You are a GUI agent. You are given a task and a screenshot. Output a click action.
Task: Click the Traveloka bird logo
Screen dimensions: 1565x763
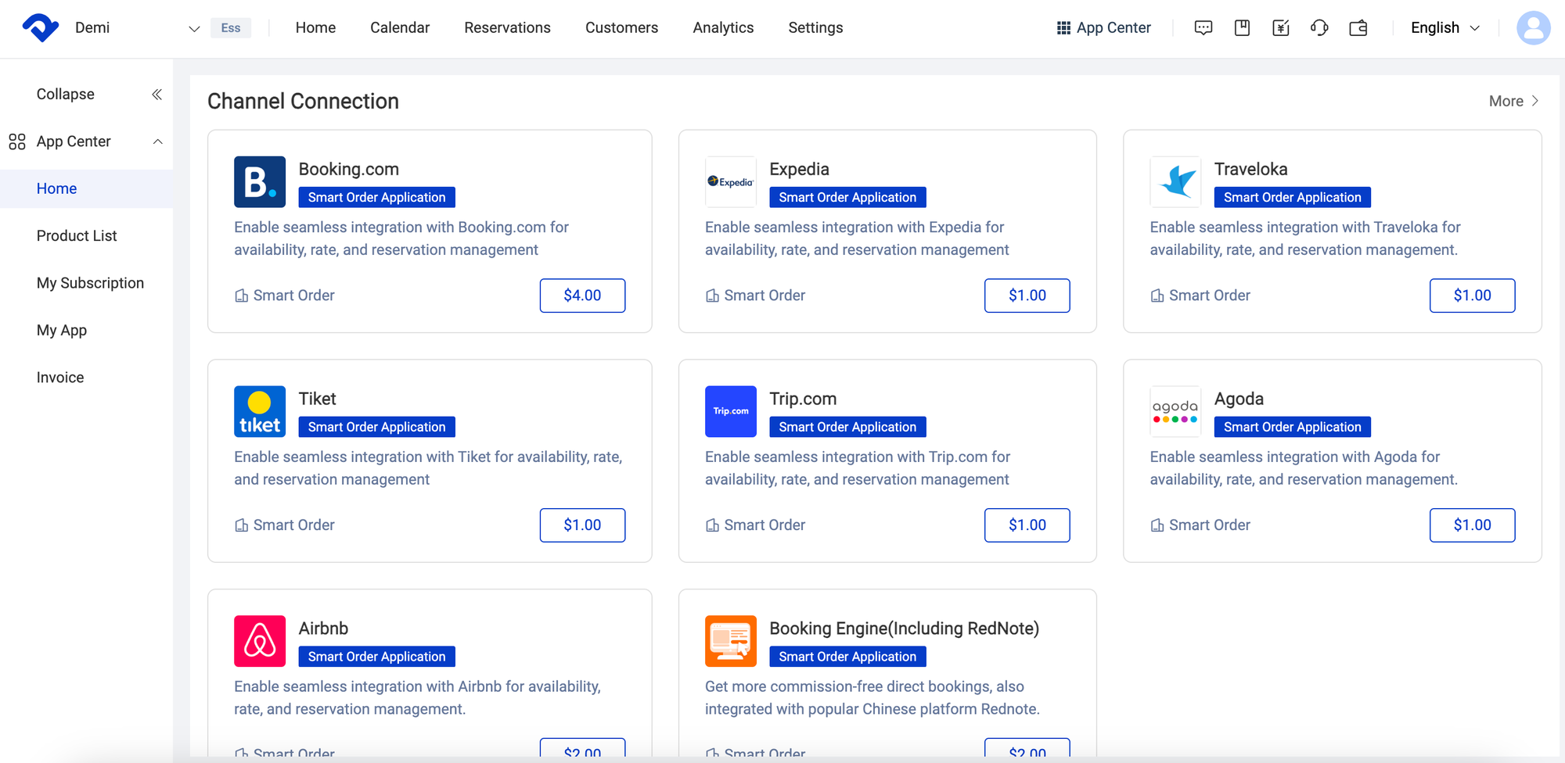click(x=1175, y=182)
